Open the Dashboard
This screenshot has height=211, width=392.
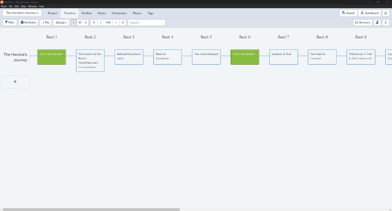[x=369, y=13]
